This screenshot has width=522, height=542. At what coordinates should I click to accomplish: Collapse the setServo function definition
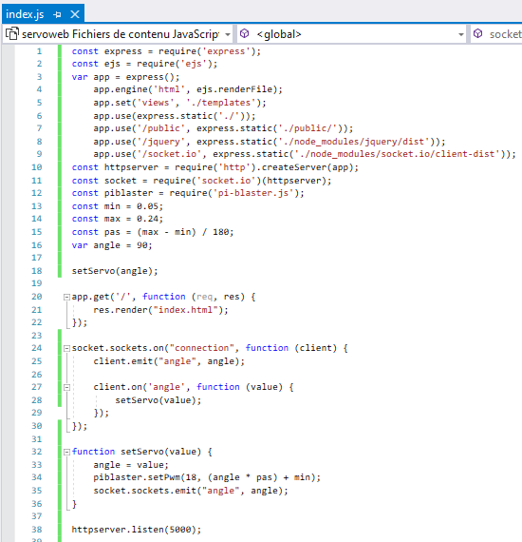click(x=66, y=452)
